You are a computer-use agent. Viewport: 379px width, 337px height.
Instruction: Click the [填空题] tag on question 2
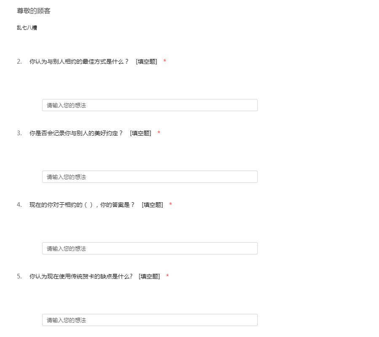(x=147, y=62)
